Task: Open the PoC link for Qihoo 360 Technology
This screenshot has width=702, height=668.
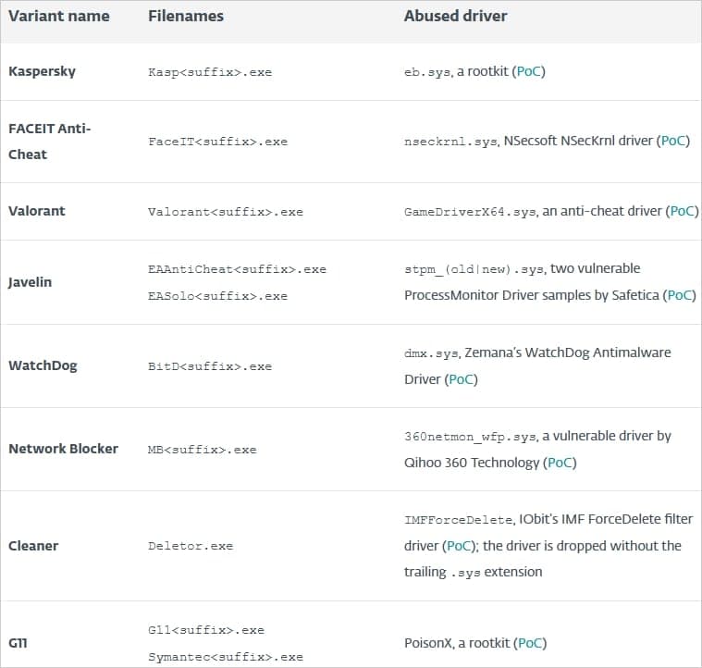Action: click(560, 463)
